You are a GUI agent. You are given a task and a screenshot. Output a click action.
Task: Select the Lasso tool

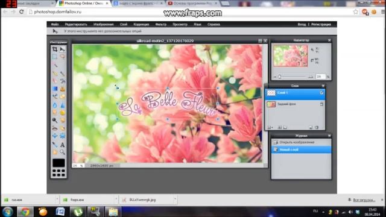[x=62, y=57]
